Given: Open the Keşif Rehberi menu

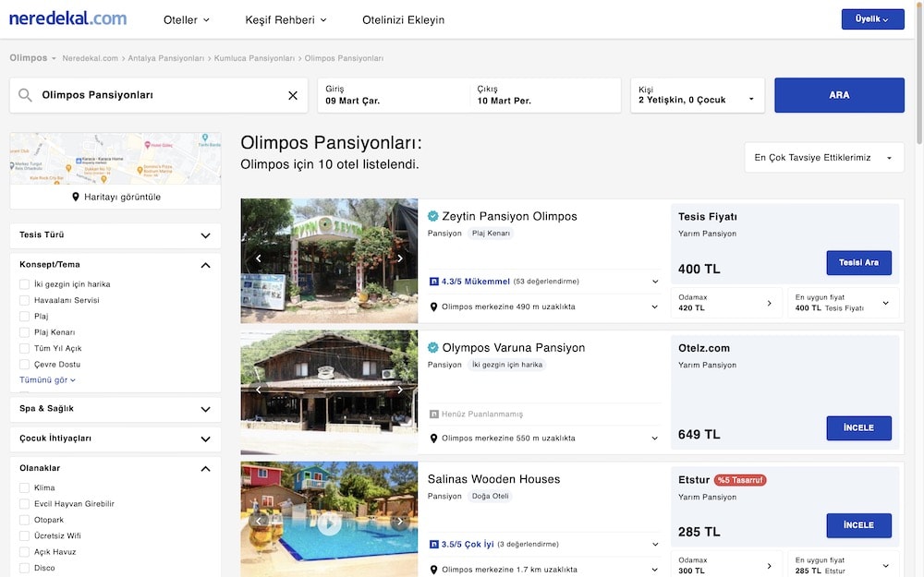Looking at the screenshot, I should pyautogui.click(x=286, y=19).
